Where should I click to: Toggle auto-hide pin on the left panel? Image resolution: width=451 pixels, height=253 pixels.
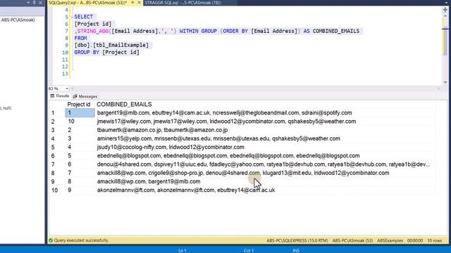[35, 3]
